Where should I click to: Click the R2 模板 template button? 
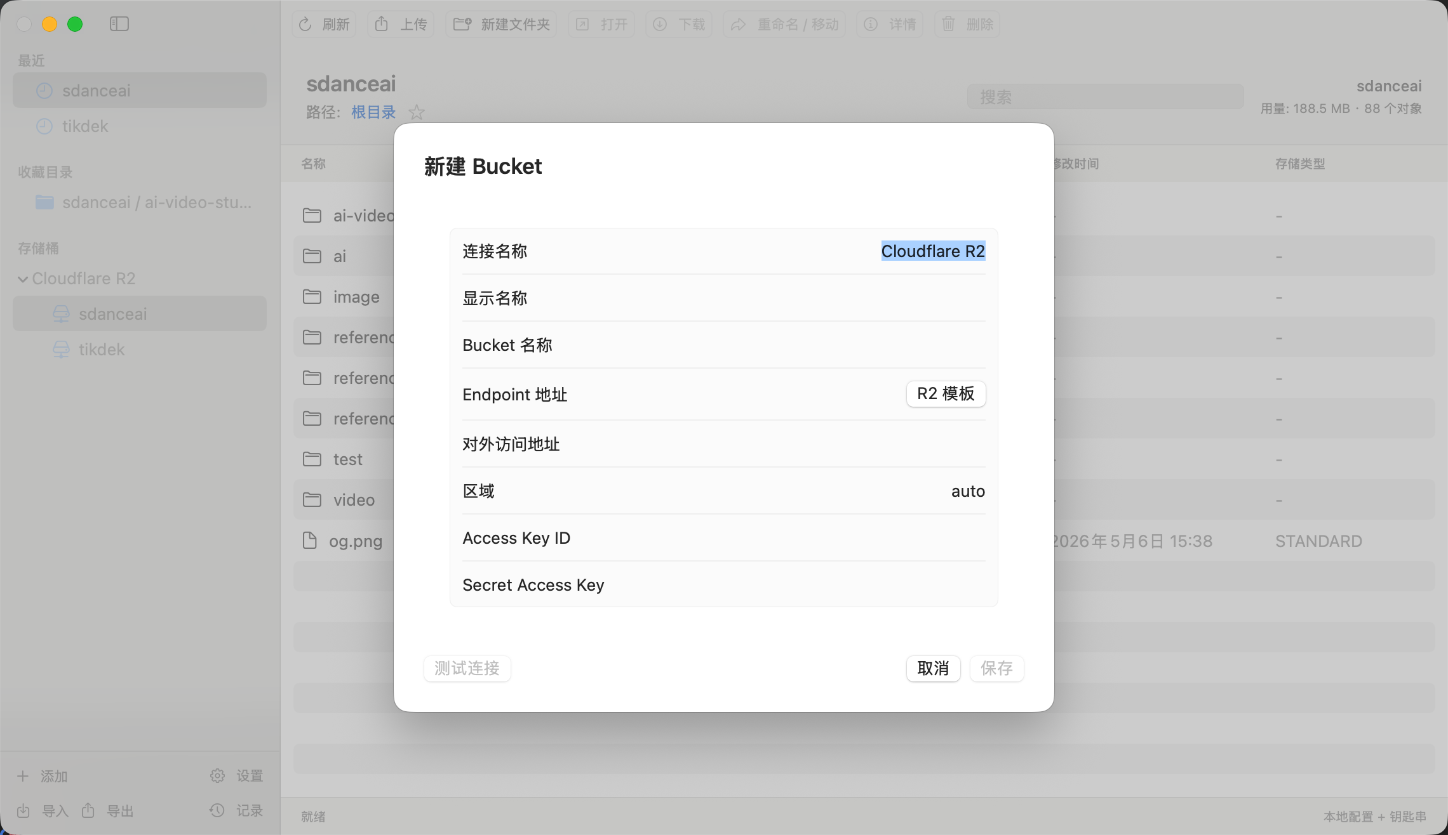tap(946, 393)
